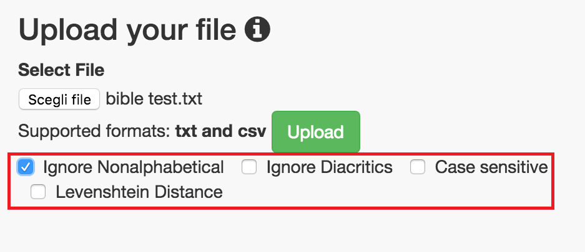The image size is (585, 252).
Task: Click the "Levenshtein Distance" label text
Action: (139, 192)
